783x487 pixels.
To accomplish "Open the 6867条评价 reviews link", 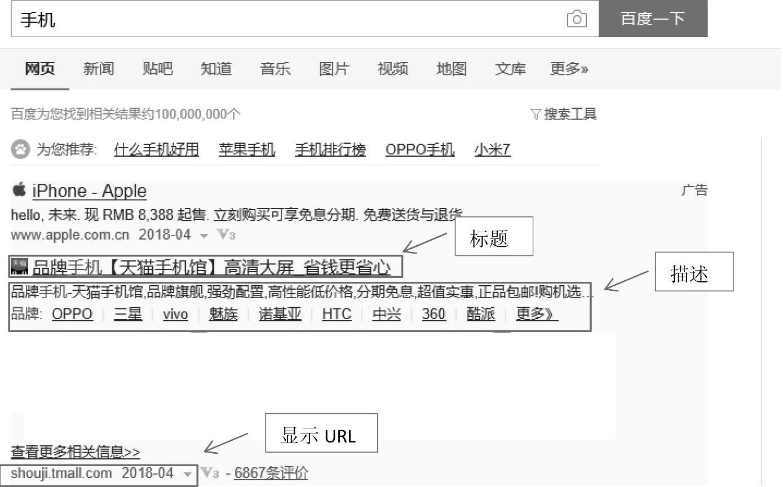I will click(271, 473).
